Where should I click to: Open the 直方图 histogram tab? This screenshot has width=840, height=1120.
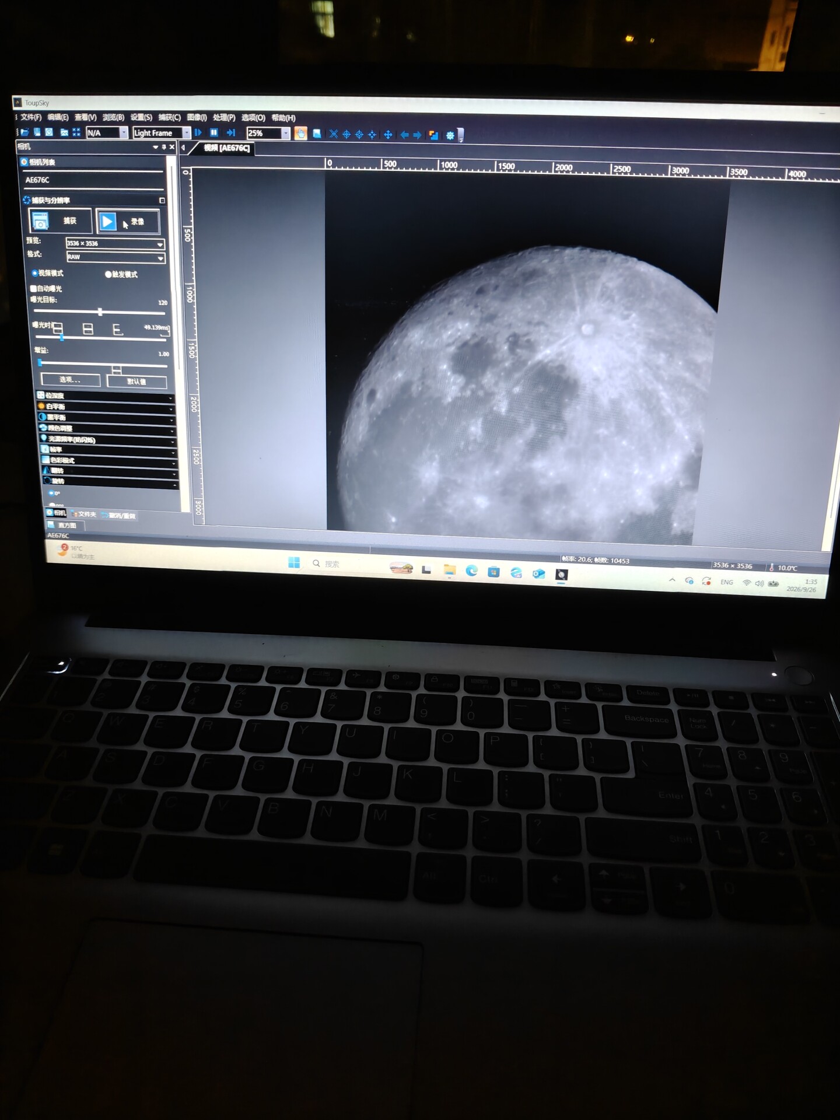[65, 526]
